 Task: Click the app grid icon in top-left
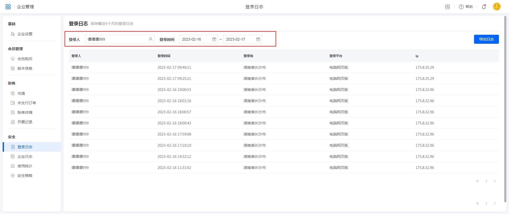(8, 7)
